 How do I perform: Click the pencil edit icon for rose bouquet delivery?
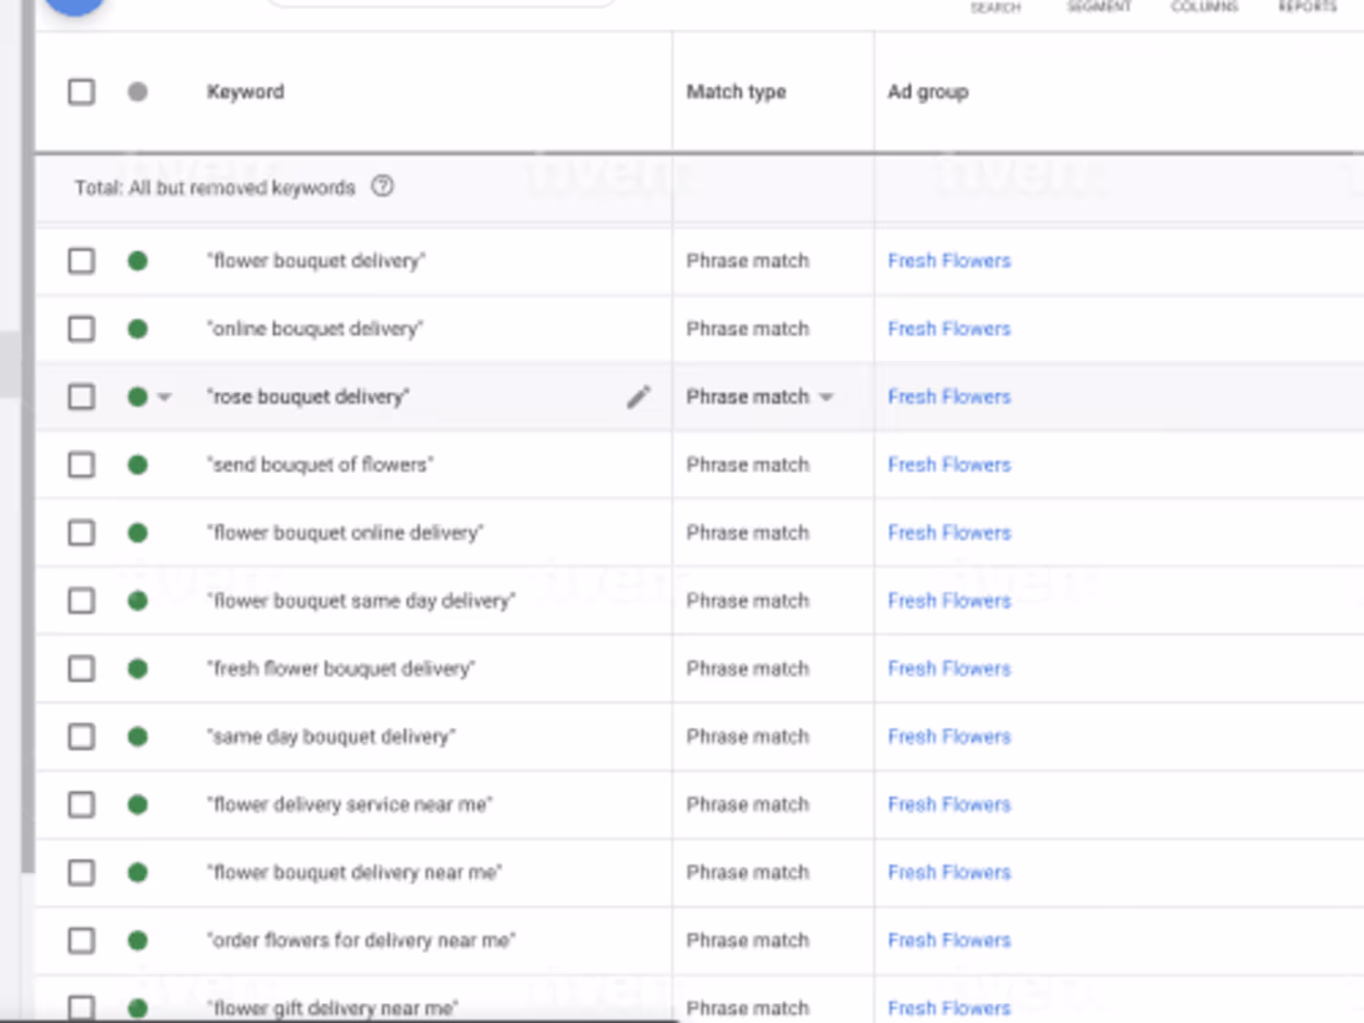pos(638,396)
